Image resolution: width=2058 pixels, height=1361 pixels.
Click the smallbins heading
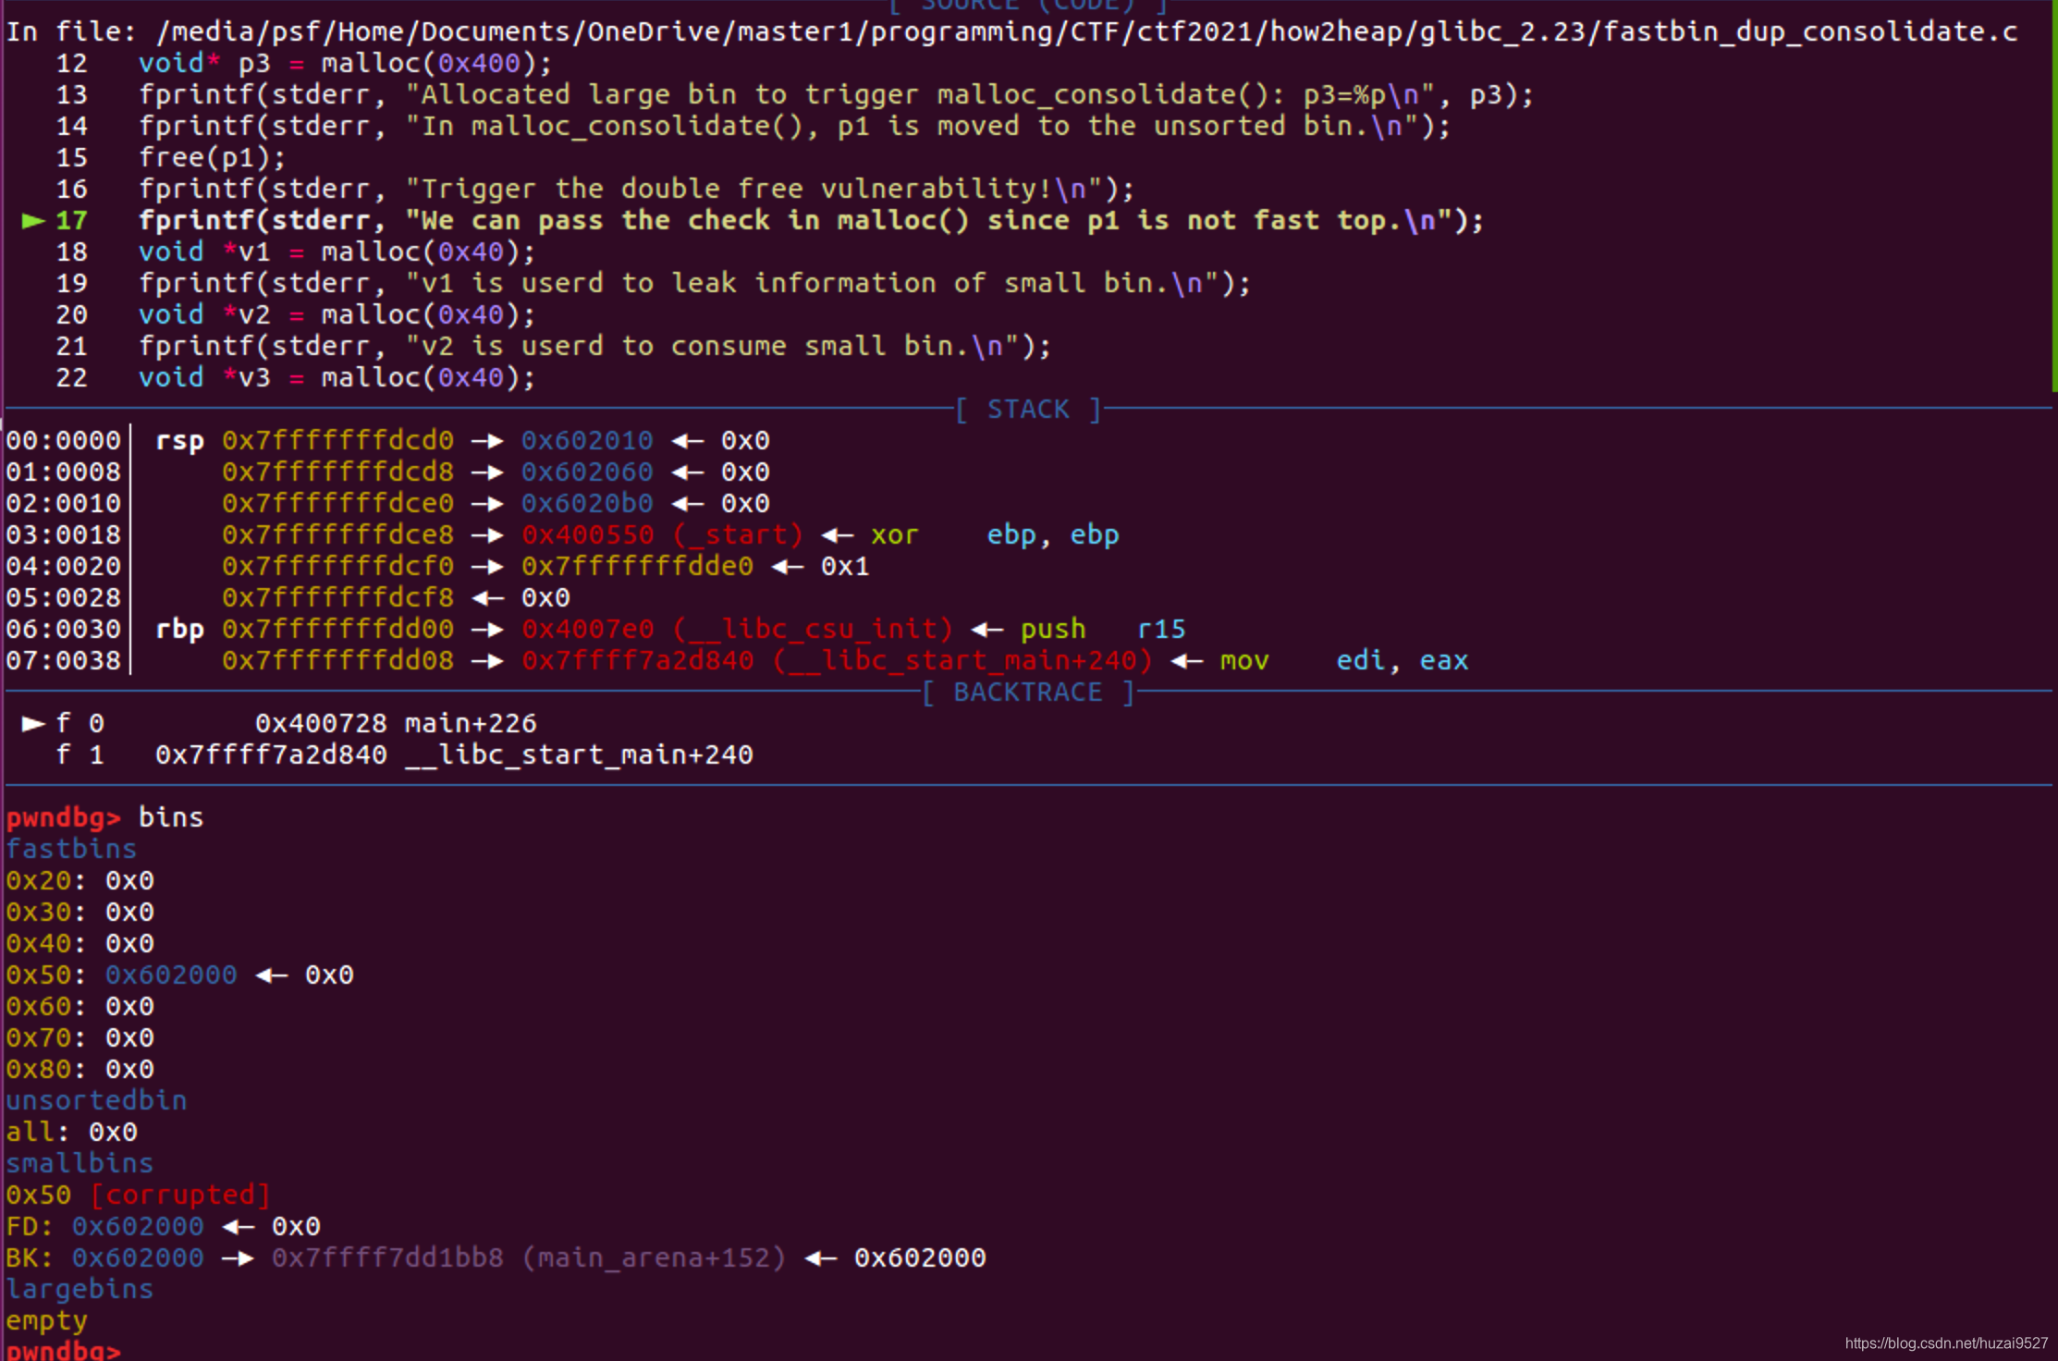tap(80, 1164)
